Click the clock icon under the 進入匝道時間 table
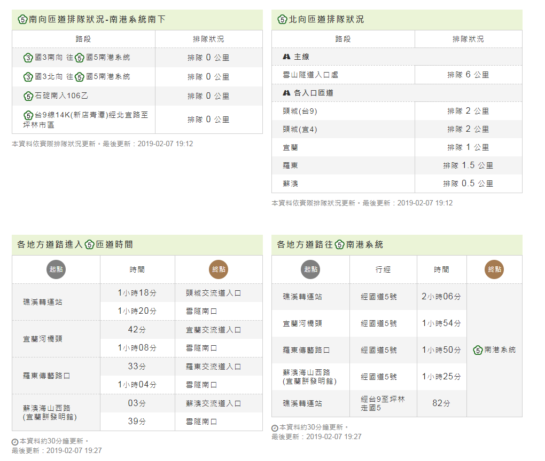This screenshot has height=461, width=545. [15, 442]
